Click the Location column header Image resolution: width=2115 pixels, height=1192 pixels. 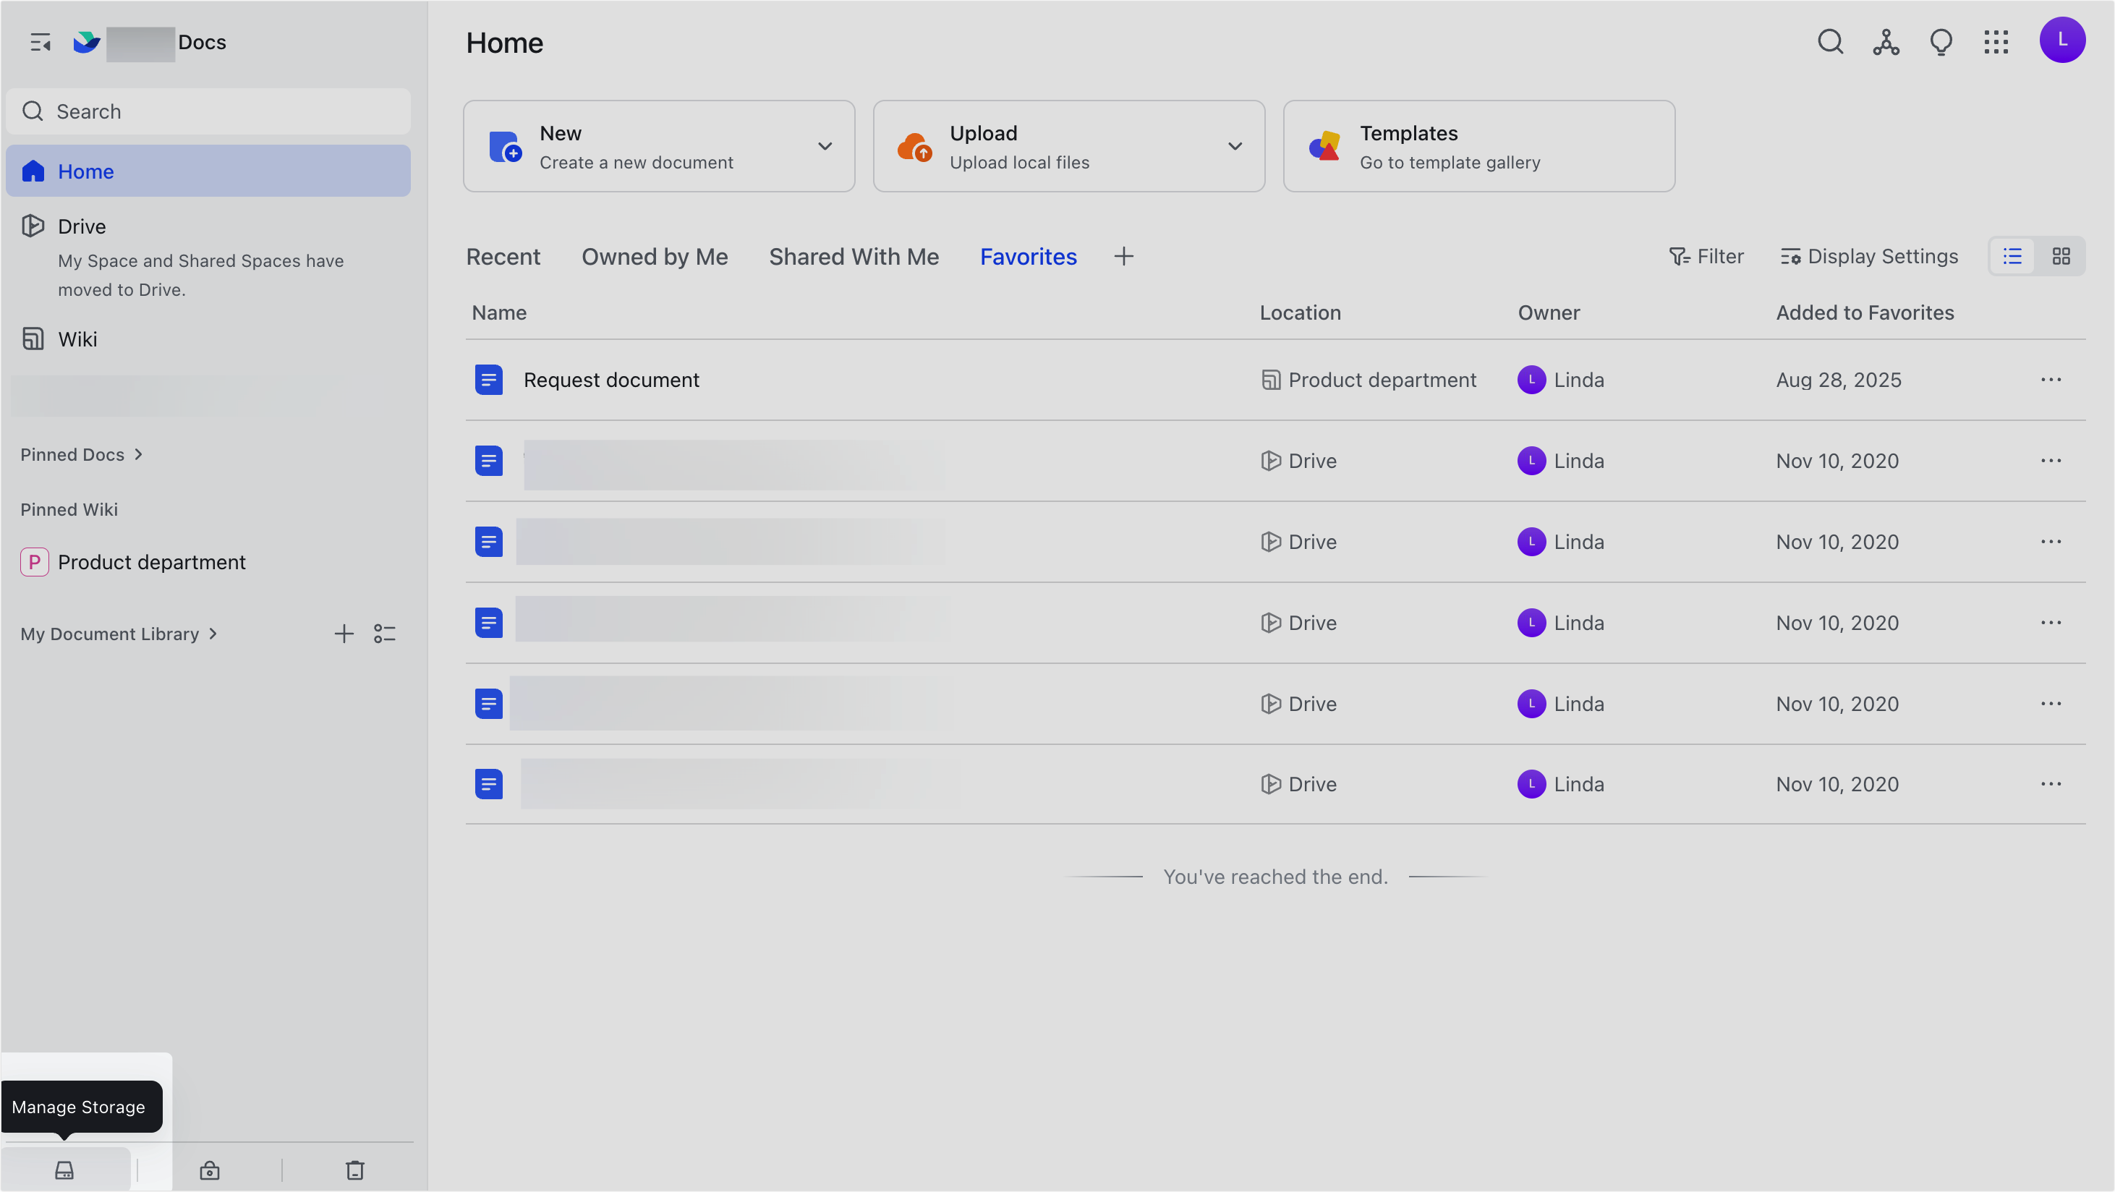1300,312
